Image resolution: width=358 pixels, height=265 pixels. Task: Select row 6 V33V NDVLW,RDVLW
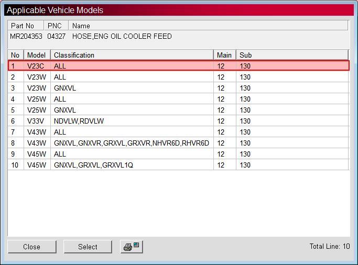coord(179,121)
